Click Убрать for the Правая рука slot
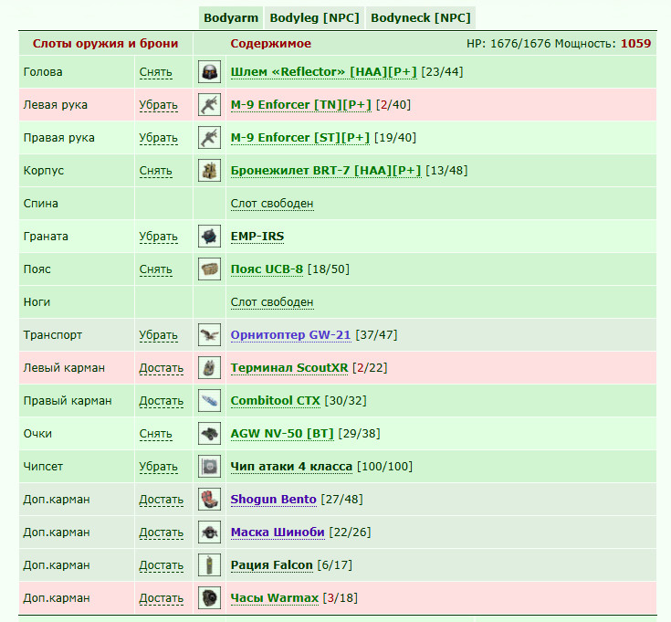The image size is (671, 622). [158, 138]
